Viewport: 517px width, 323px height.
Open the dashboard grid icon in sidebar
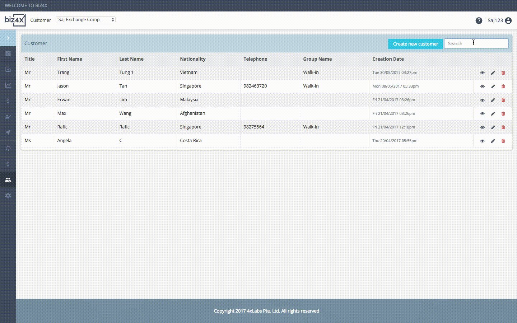8,53
